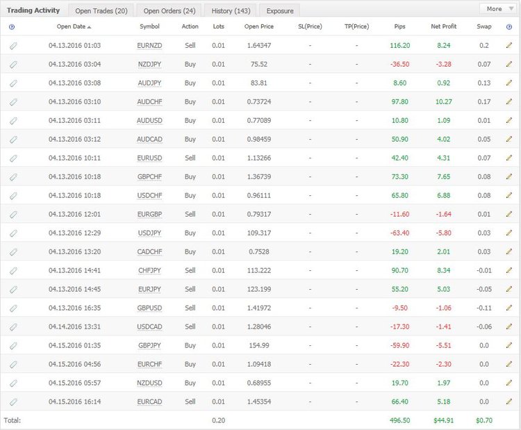Edit the NZDUSD trade with pencil icon

[509, 383]
